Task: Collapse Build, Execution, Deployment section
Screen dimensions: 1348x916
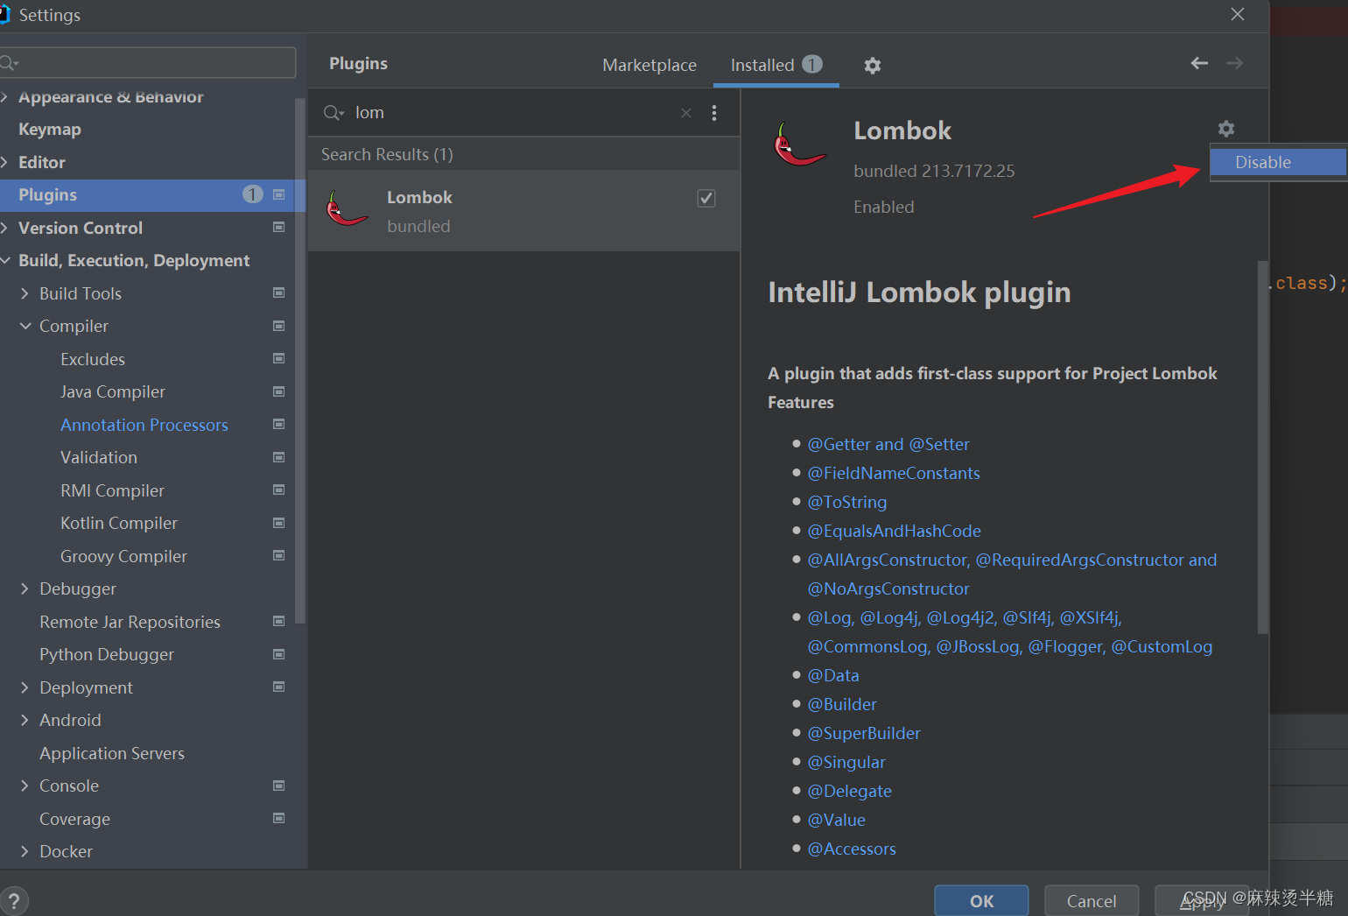Action: (4, 261)
